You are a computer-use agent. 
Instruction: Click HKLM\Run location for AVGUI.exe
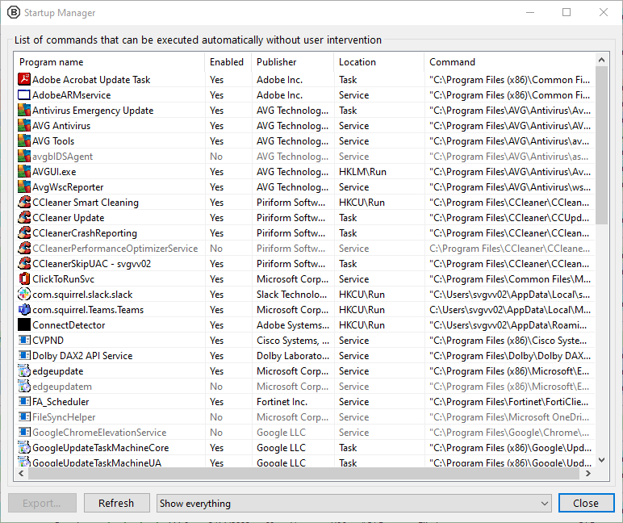click(362, 172)
